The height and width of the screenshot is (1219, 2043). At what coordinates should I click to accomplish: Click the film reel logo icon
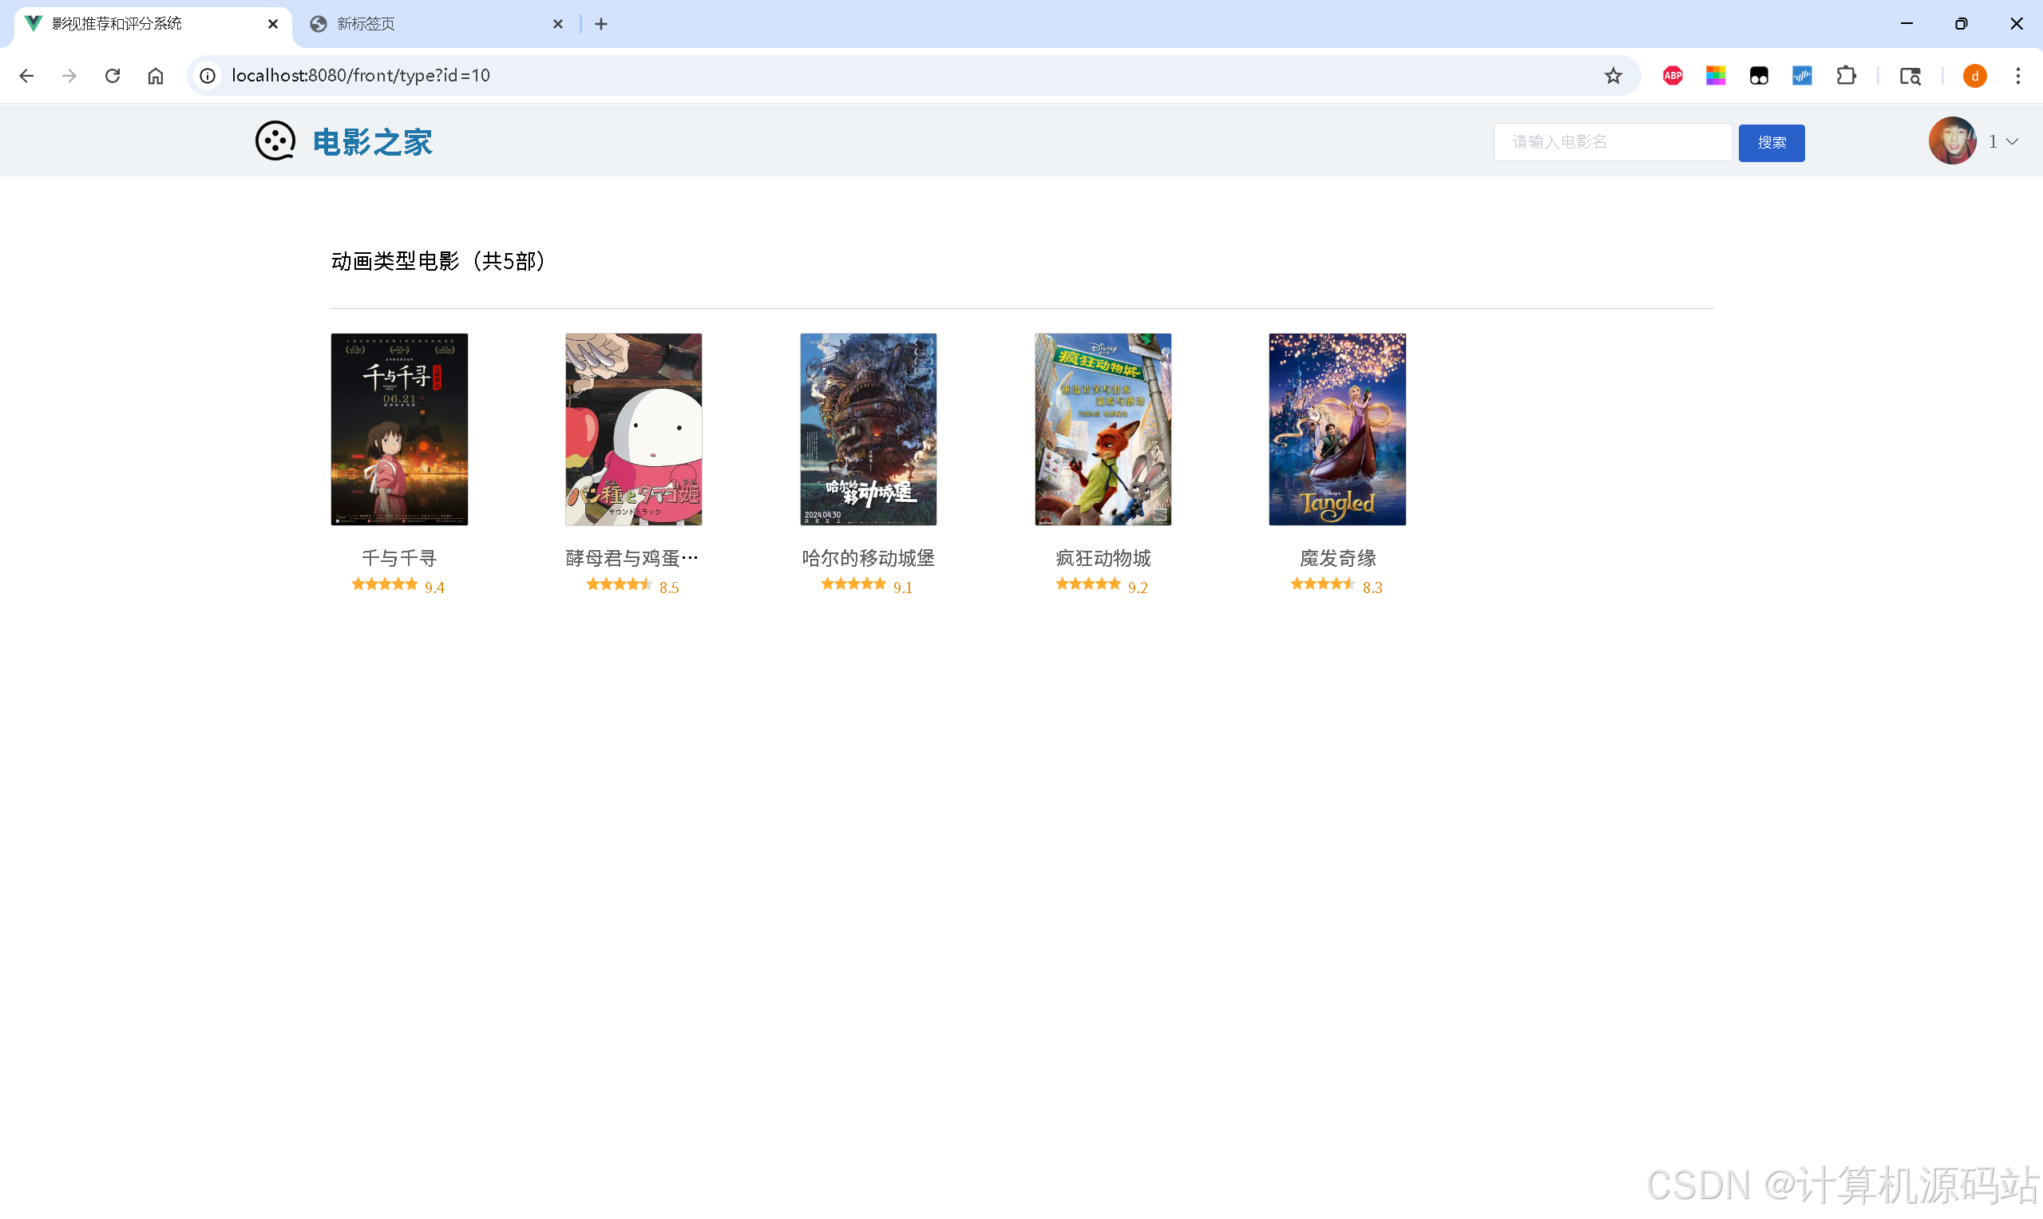click(275, 141)
